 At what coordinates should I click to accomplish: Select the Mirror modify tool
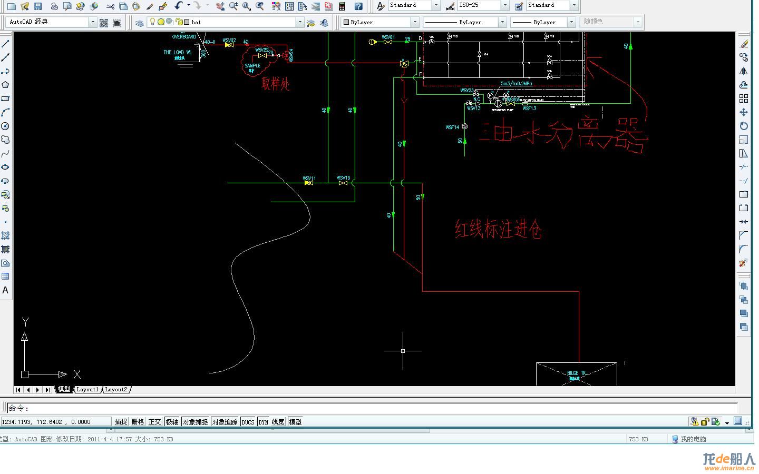(x=744, y=71)
